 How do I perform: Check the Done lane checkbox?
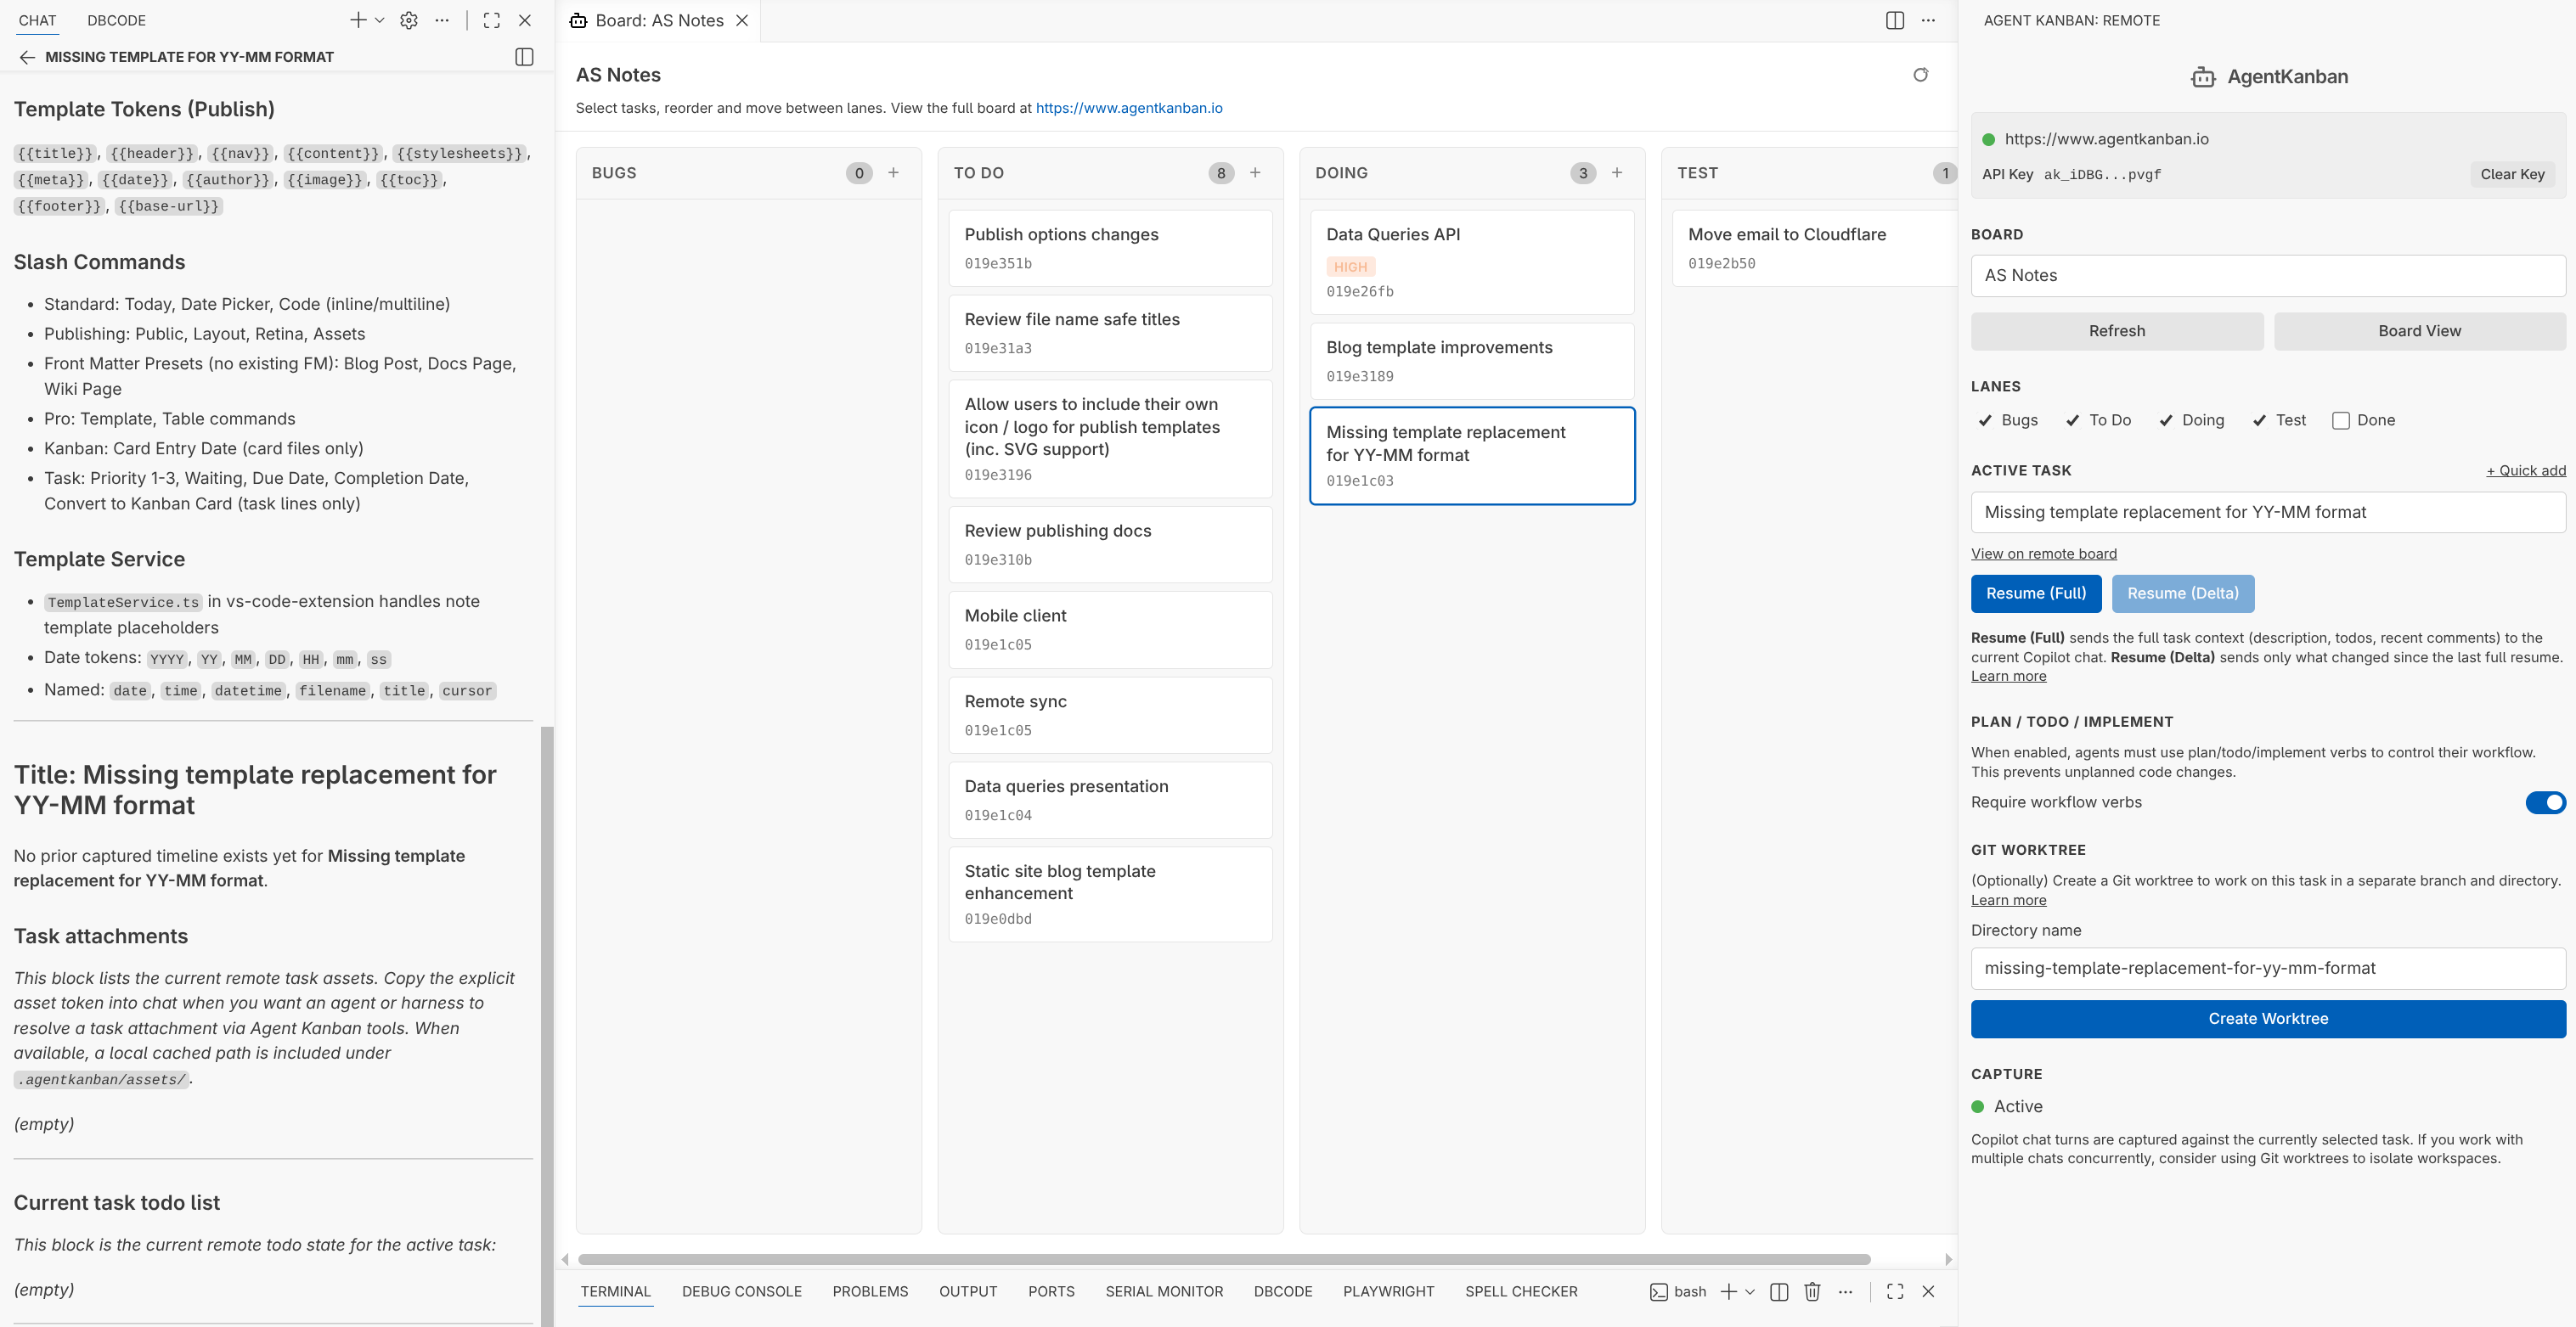[x=2341, y=421]
